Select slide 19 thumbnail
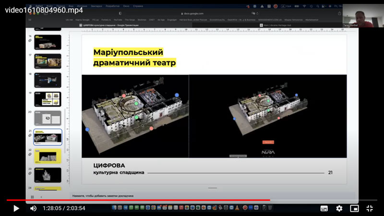This screenshot has width=384, height=216. (48, 99)
